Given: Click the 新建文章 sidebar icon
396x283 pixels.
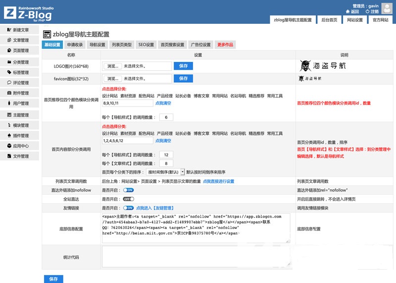Looking at the screenshot, I should point(9,30).
